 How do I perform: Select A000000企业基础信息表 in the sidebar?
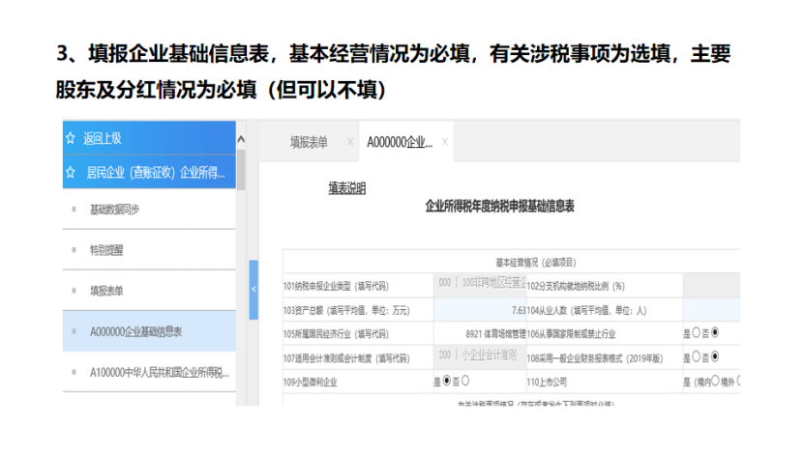point(149,331)
